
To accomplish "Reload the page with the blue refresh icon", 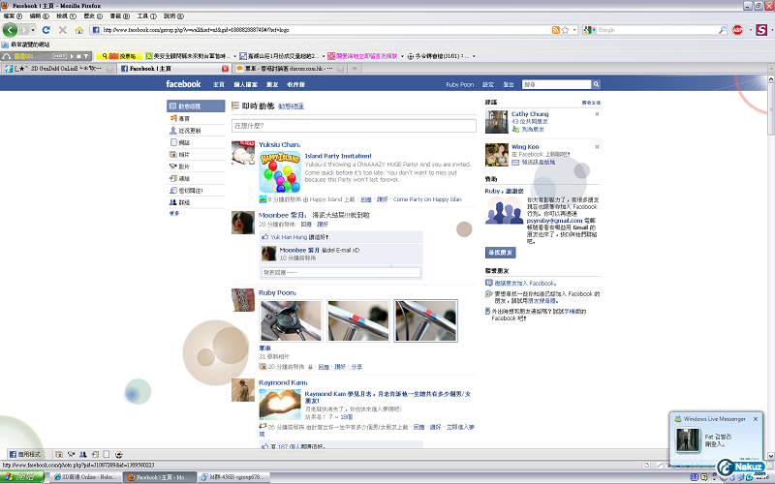I will pos(46,30).
